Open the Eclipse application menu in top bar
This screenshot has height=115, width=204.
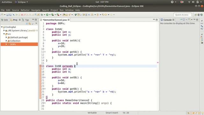tap(21, 2)
